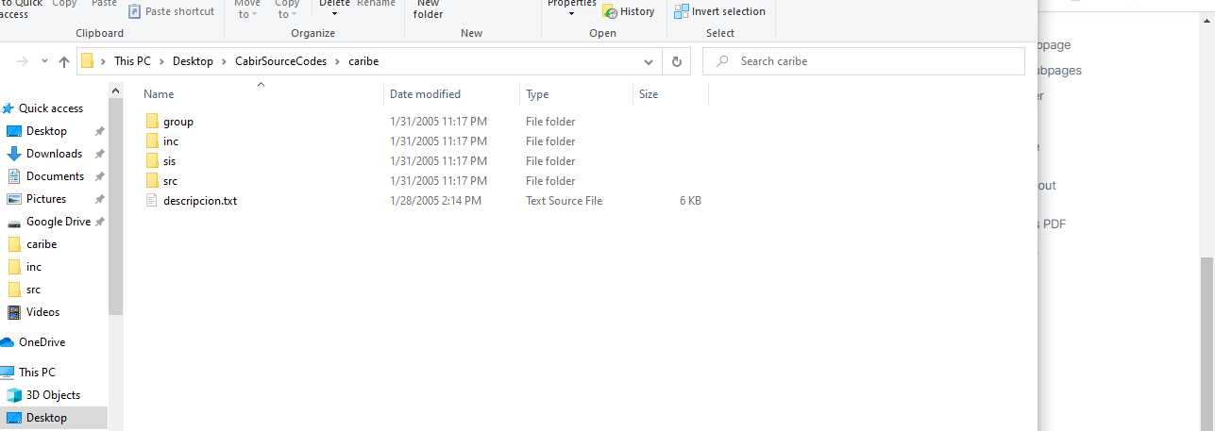Open the inc folder in file list
Image resolution: width=1215 pixels, height=431 pixels.
(170, 141)
